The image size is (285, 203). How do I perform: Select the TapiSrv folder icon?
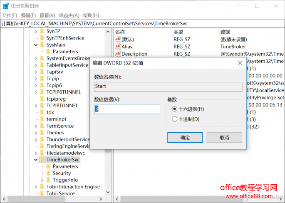pos(42,72)
